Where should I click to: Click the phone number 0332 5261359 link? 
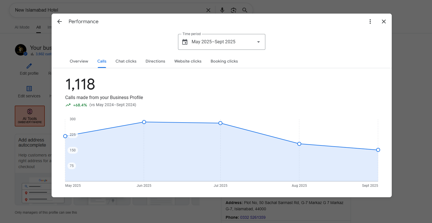[253, 217]
